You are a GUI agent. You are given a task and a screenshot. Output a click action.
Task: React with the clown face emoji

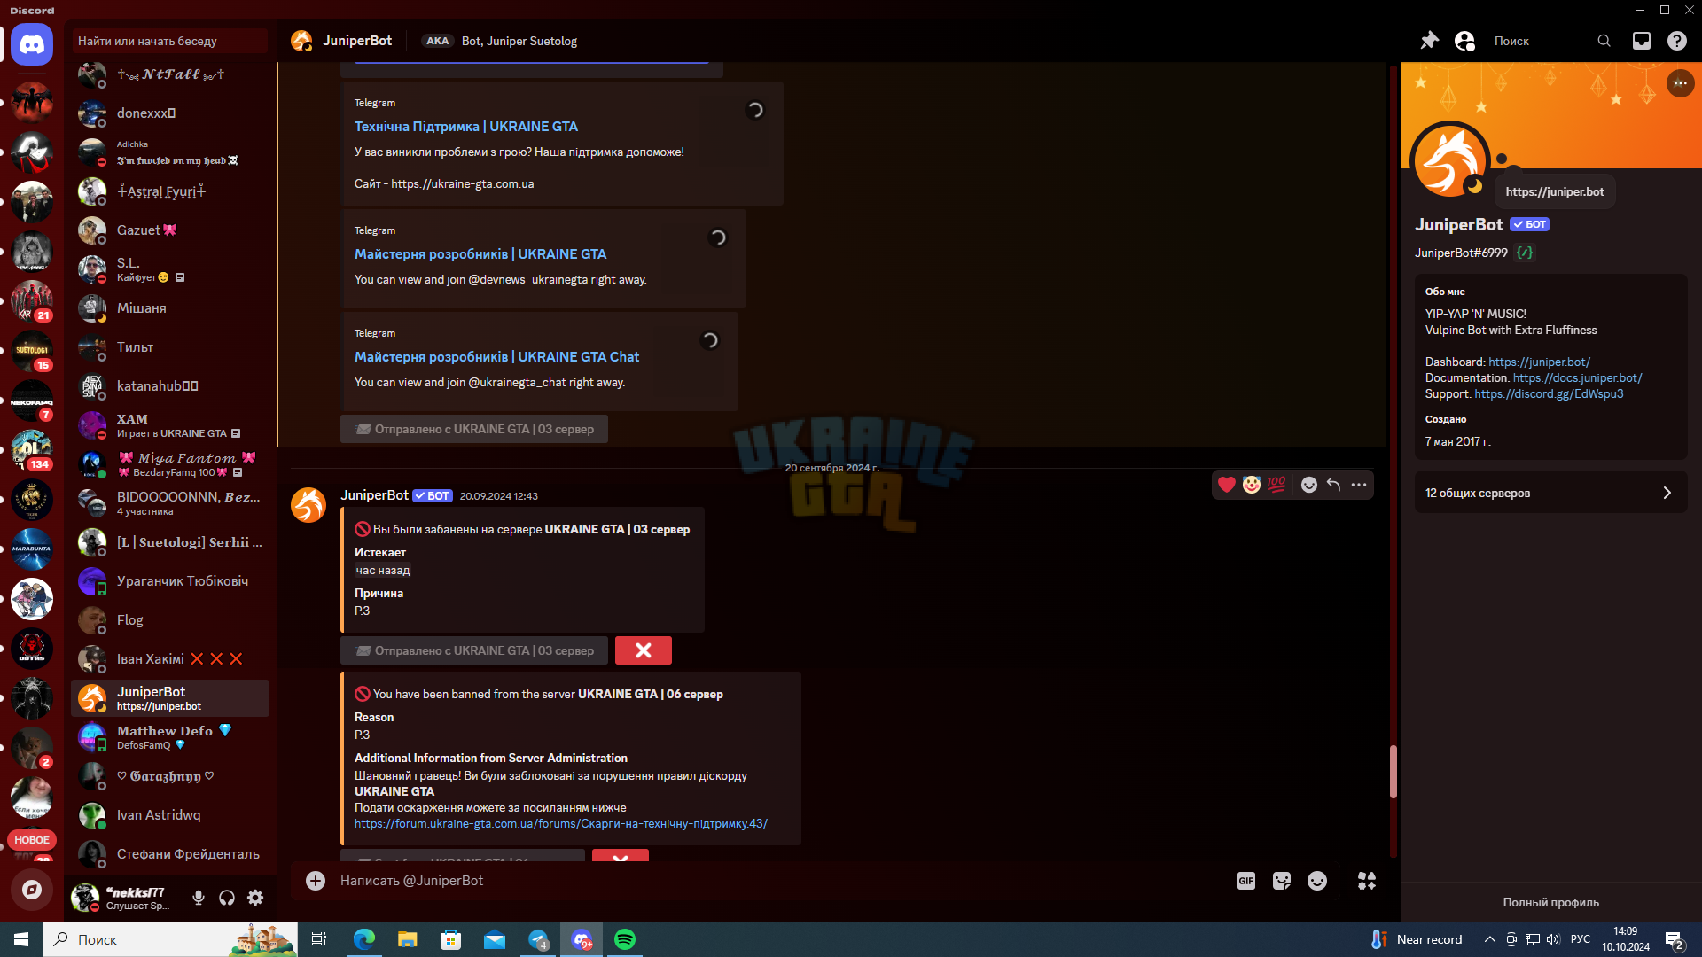point(1252,485)
